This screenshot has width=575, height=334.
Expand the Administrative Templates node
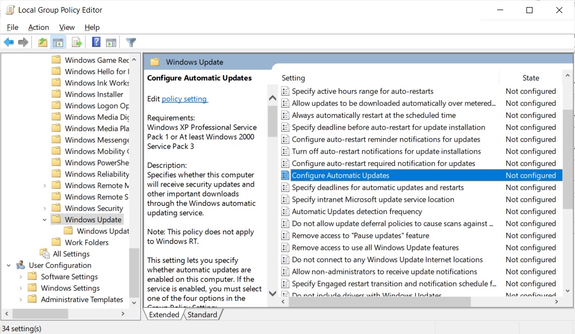(21, 300)
